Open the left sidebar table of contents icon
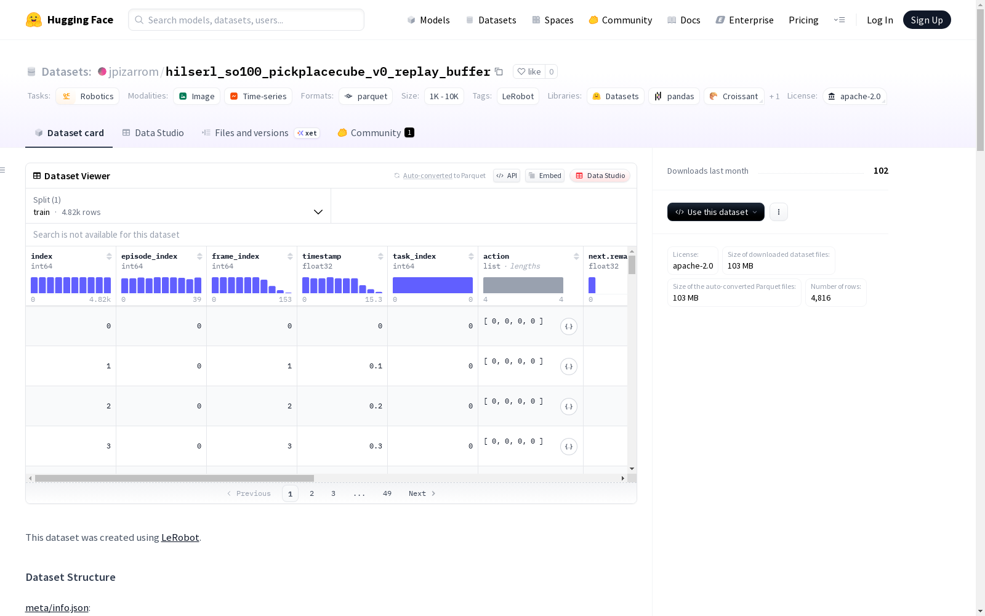 pyautogui.click(x=3, y=170)
